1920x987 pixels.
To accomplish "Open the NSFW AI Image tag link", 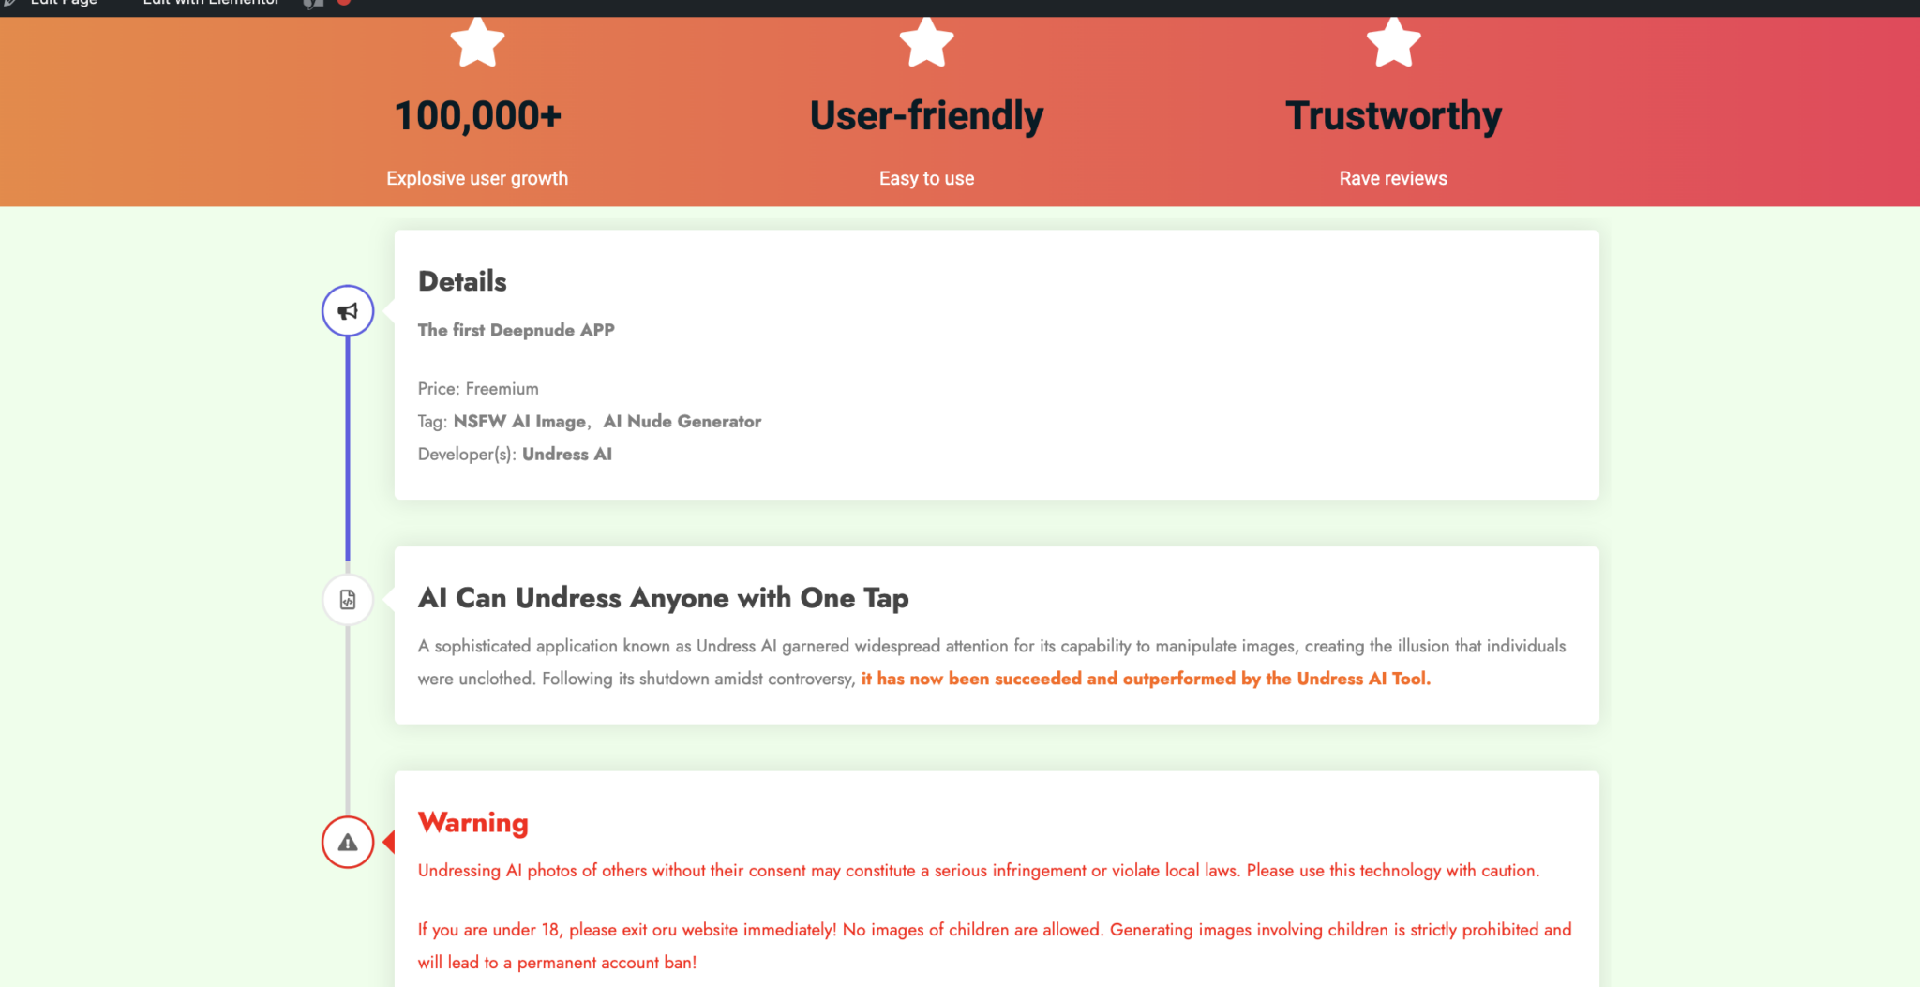I will tap(519, 422).
